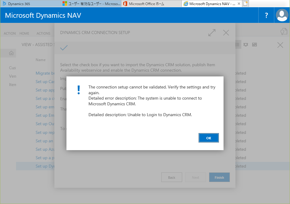Click the checkmark icon in setup dialog
Screen dimensions: 290x204
(x=64, y=48)
